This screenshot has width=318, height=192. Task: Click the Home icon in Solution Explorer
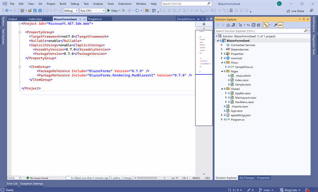click(x=228, y=25)
